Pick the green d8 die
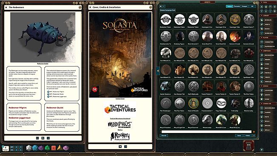The width and height of the screenshot is (277, 156). [47, 147]
